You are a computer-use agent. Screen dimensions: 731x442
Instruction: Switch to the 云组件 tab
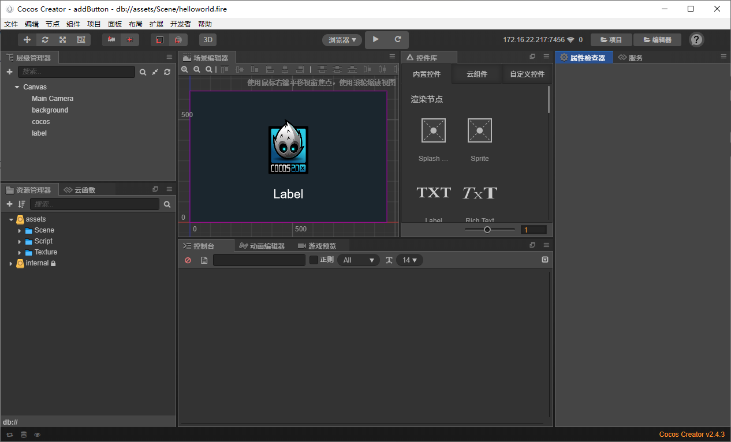point(477,74)
